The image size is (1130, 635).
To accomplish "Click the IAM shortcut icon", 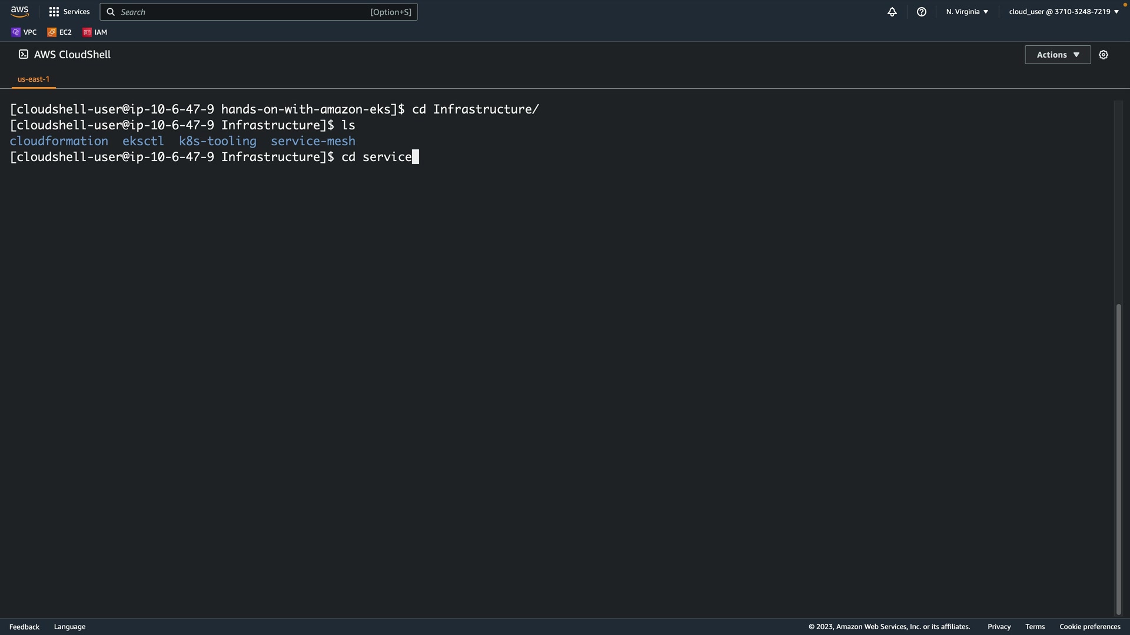I will click(87, 32).
